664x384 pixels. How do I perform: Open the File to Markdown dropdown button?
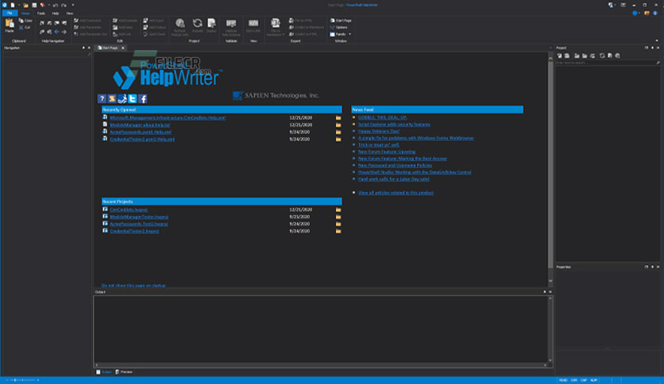point(276,28)
